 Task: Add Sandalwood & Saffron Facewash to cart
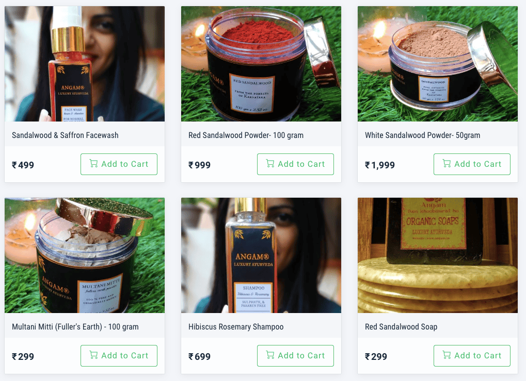119,164
